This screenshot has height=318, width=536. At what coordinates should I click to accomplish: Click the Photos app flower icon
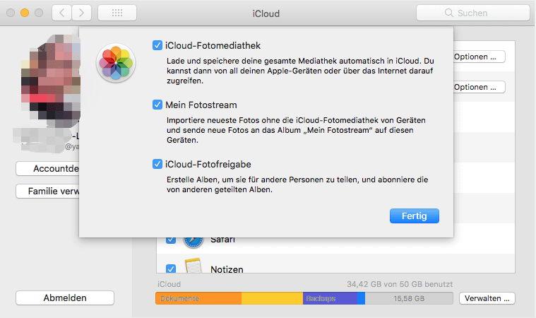pyautogui.click(x=116, y=62)
